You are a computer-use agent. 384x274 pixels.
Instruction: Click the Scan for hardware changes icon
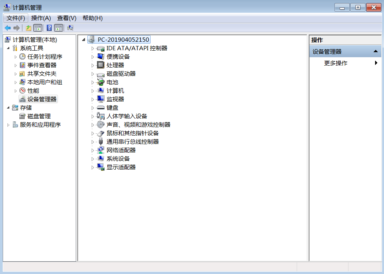tap(70, 28)
